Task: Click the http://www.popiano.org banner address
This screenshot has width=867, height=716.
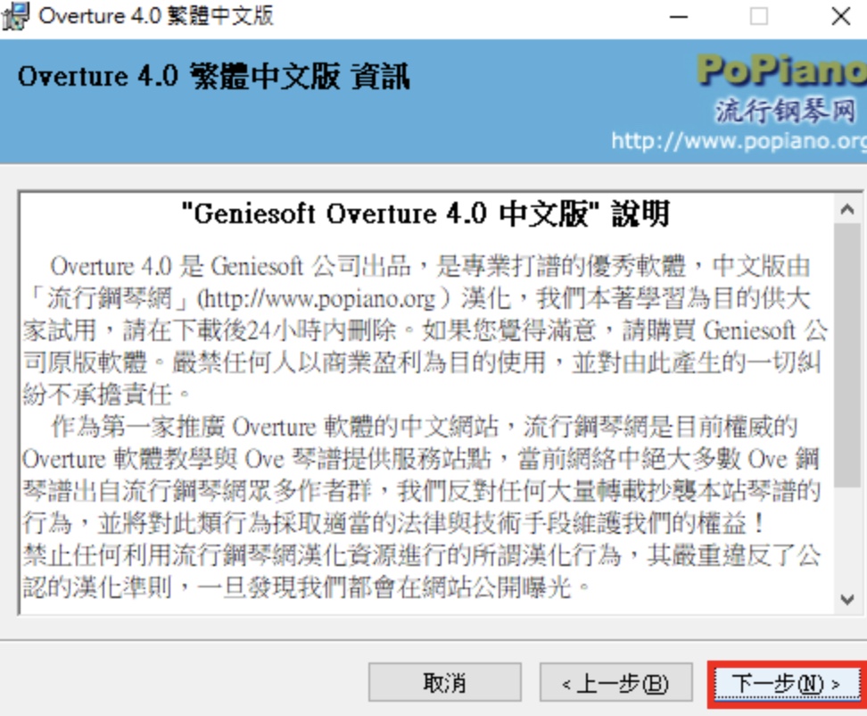Action: 739,141
